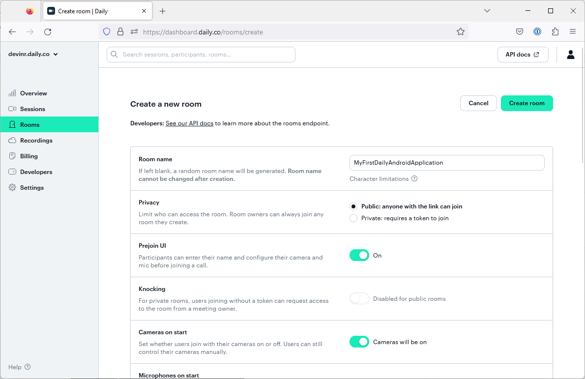Open Firefox View icon
Image resolution: width=585 pixels, height=379 pixels.
[x=30, y=11]
